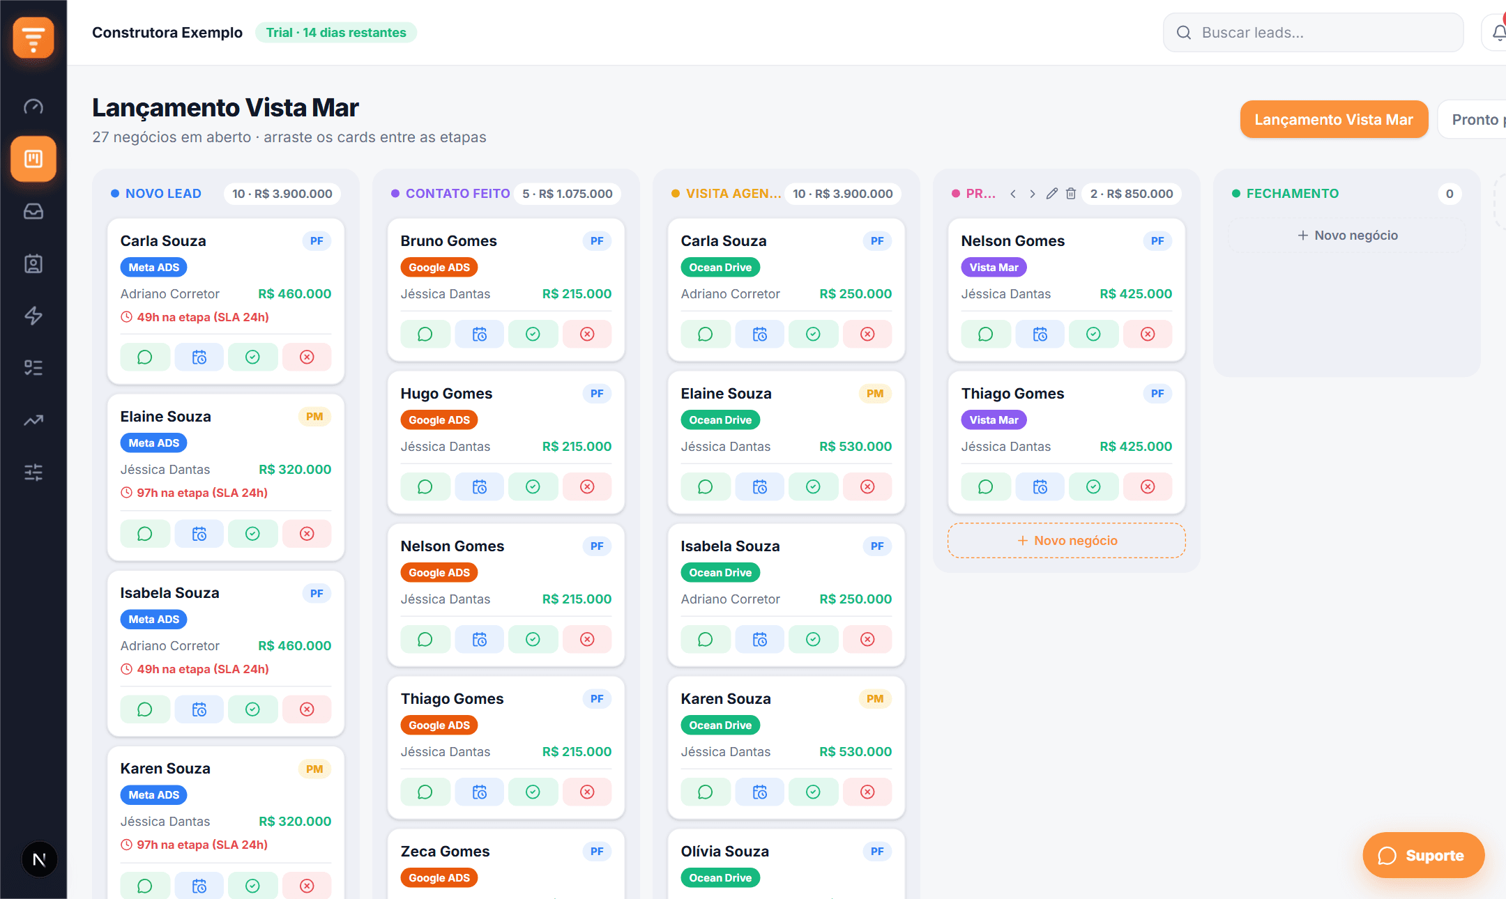The image size is (1506, 899).
Task: Click R$ 530.000 value on Karen Souza card
Action: pos(855,752)
